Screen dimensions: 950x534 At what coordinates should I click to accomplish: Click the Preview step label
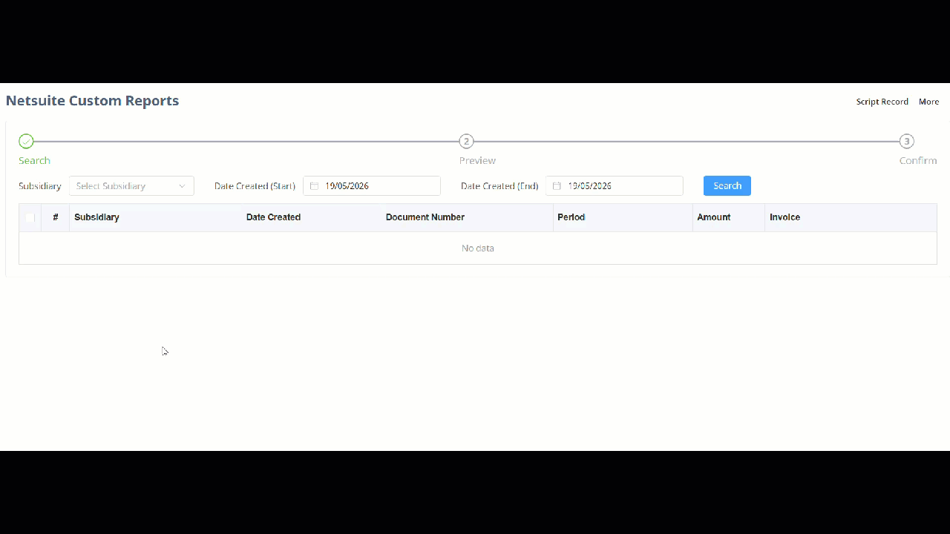[x=477, y=160]
